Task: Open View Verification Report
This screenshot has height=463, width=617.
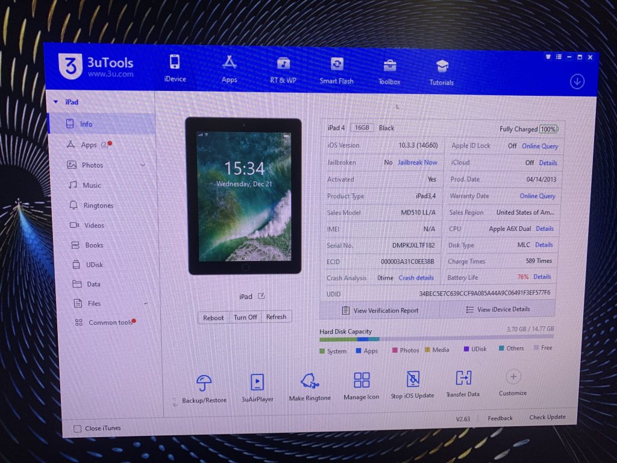Action: pos(380,310)
